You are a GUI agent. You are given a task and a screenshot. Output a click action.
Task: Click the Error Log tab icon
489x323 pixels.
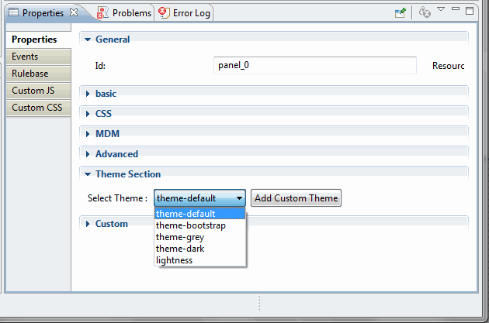coord(164,12)
